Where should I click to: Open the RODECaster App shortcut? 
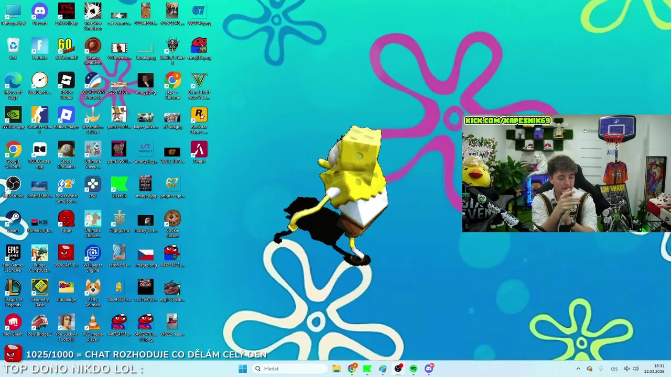pyautogui.click(x=39, y=155)
